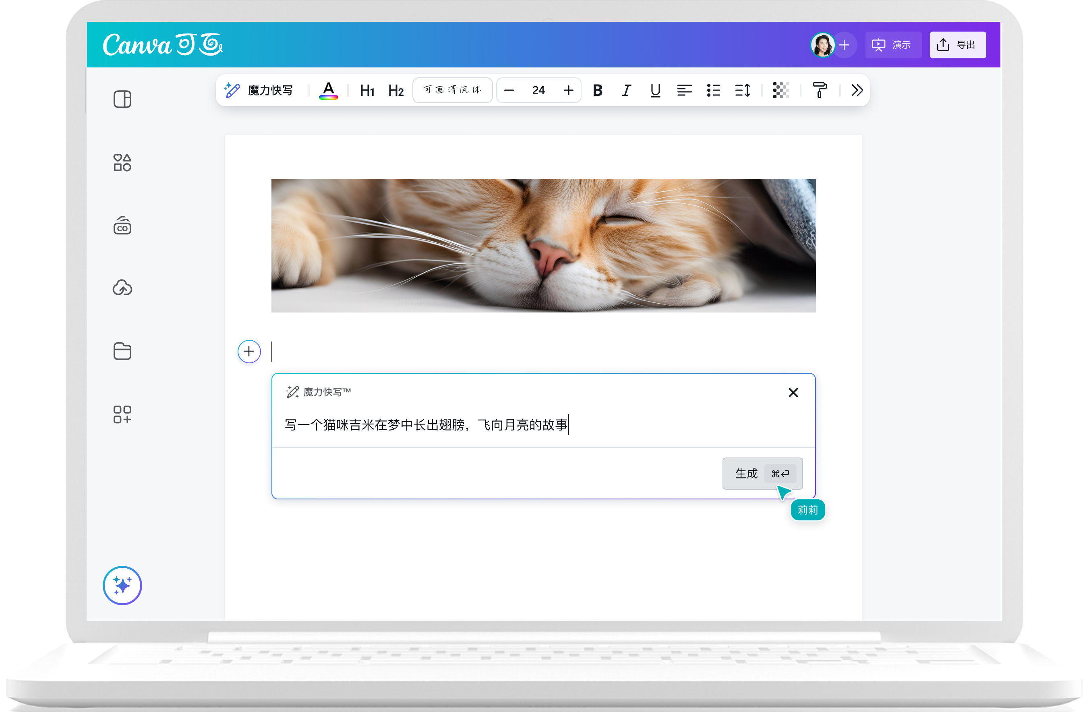This screenshot has height=712, width=1089.
Task: Toggle underline formatting
Action: [x=655, y=90]
